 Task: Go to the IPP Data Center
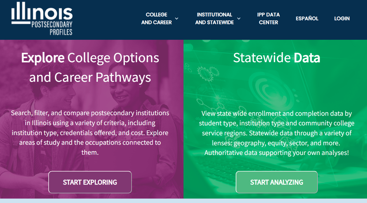268,19
